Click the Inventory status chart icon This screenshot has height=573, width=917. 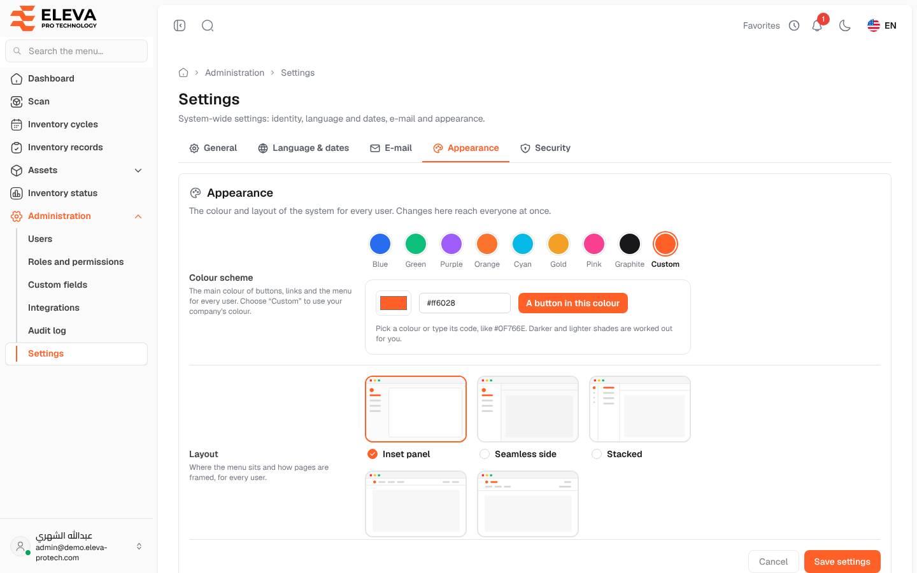pyautogui.click(x=17, y=194)
